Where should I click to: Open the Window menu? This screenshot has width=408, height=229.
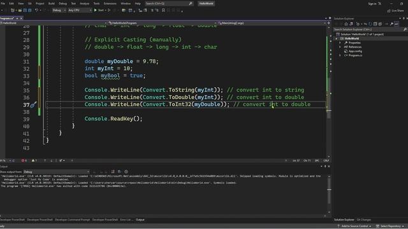(126, 3)
